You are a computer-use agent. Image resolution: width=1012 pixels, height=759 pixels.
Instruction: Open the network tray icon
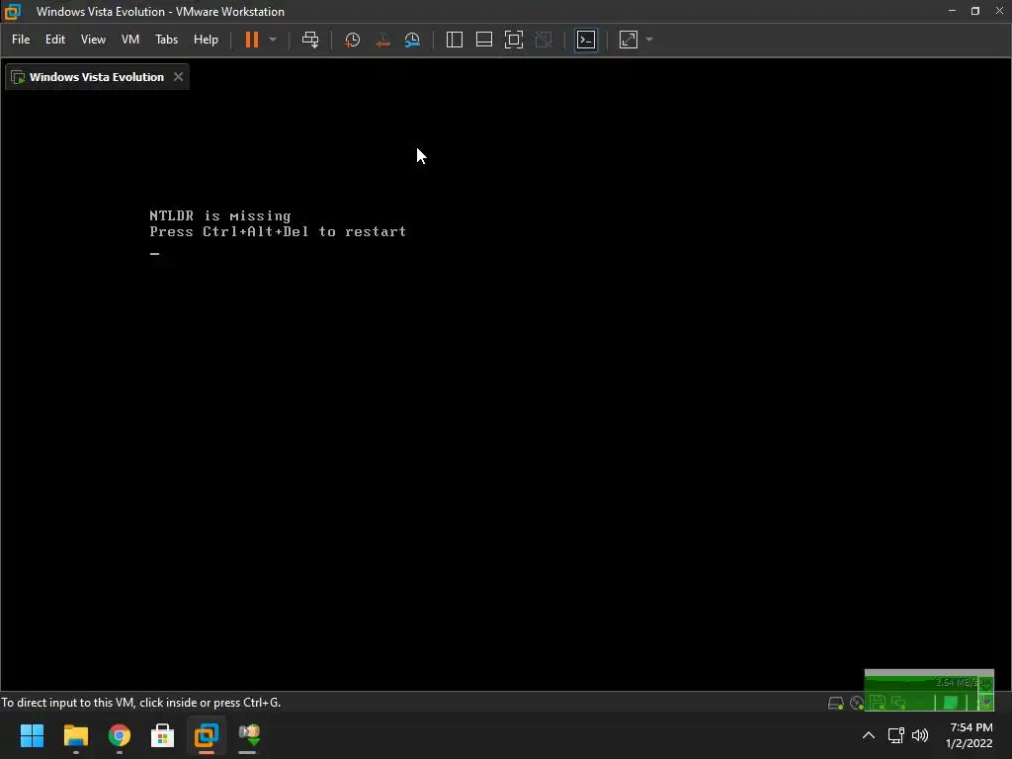[895, 735]
